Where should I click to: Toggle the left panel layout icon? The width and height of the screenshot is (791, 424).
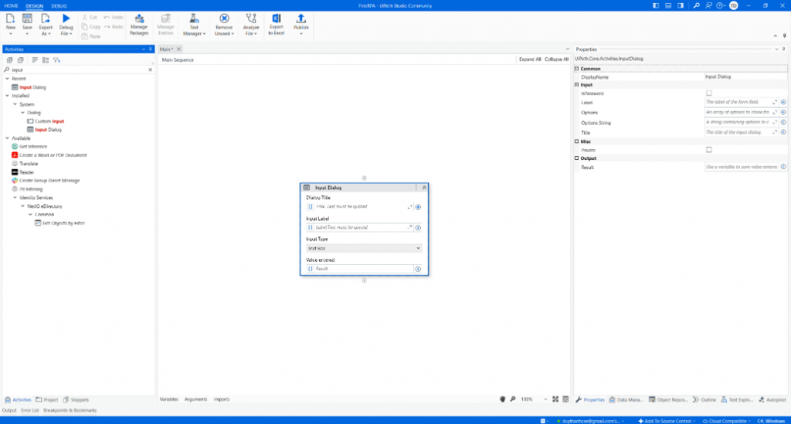pos(656,5)
